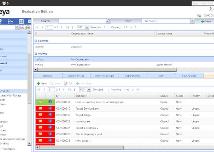Click the clock icon in top black bar
Image resolution: width=214 pixels, height=152 pixels.
click(4, 3)
